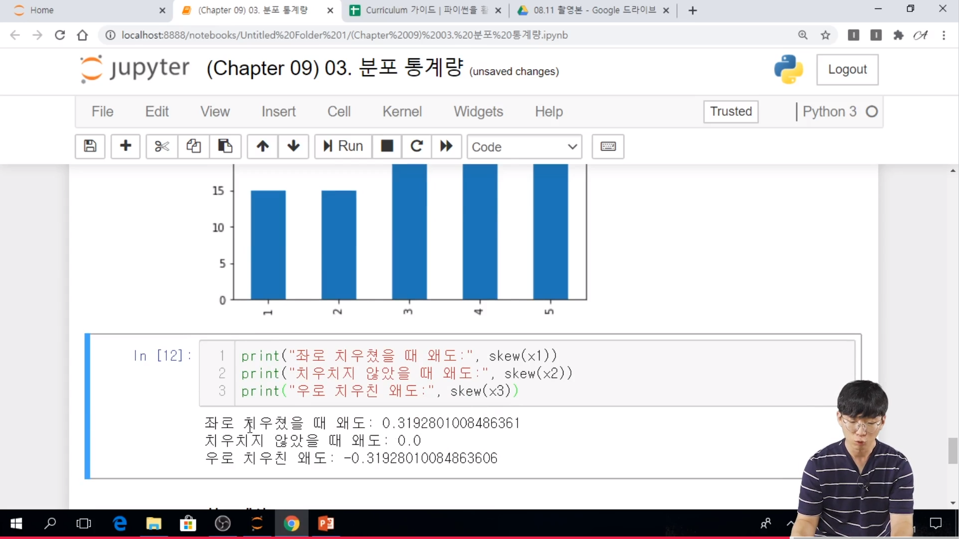959x539 pixels.
Task: Move selected cell up arrow
Action: (263, 146)
